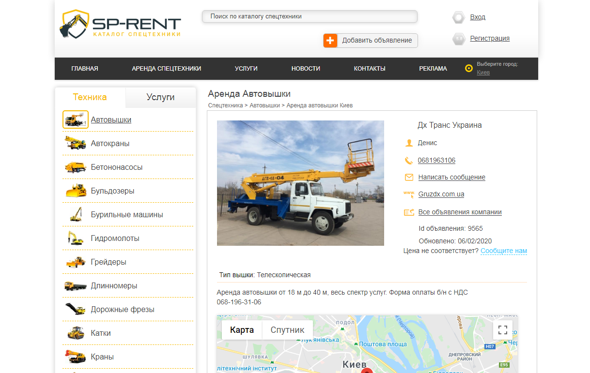Open the phone number link 0681963106
The width and height of the screenshot is (590, 373).
click(436, 160)
